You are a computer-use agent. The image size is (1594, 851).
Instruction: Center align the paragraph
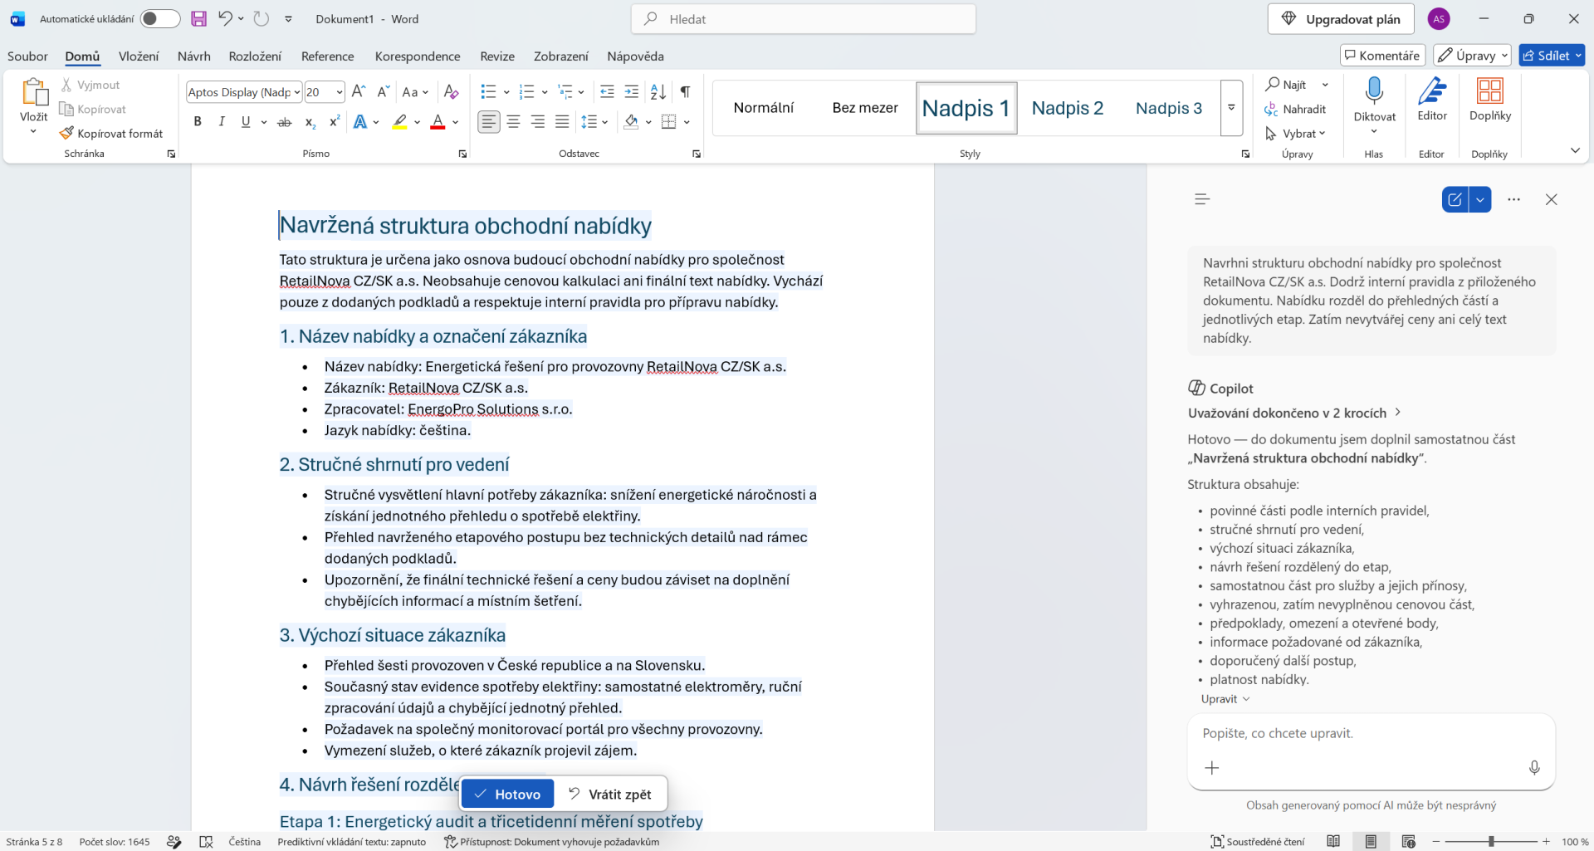click(514, 122)
